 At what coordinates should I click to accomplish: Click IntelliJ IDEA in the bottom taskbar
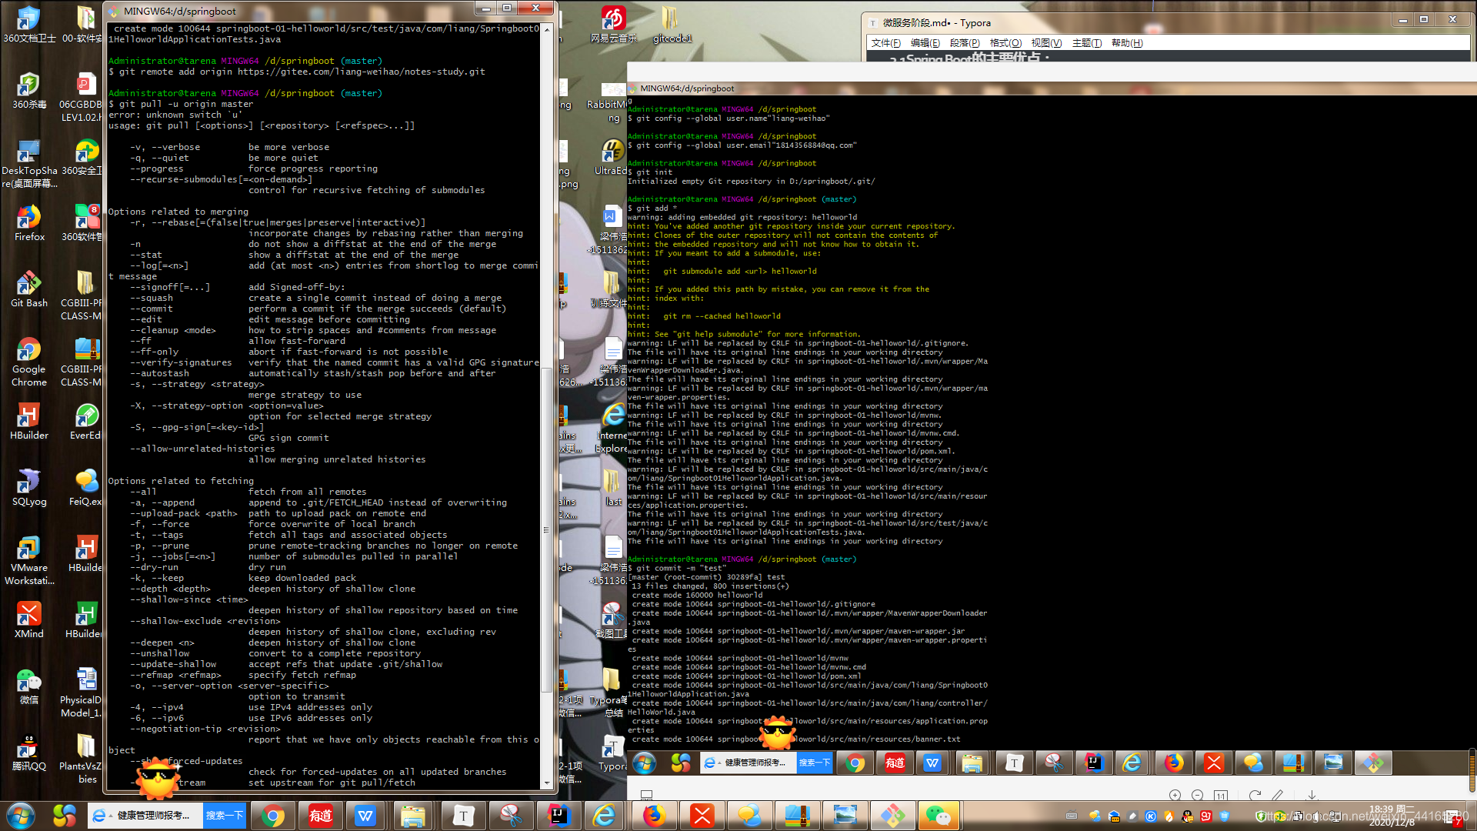pyautogui.click(x=559, y=816)
